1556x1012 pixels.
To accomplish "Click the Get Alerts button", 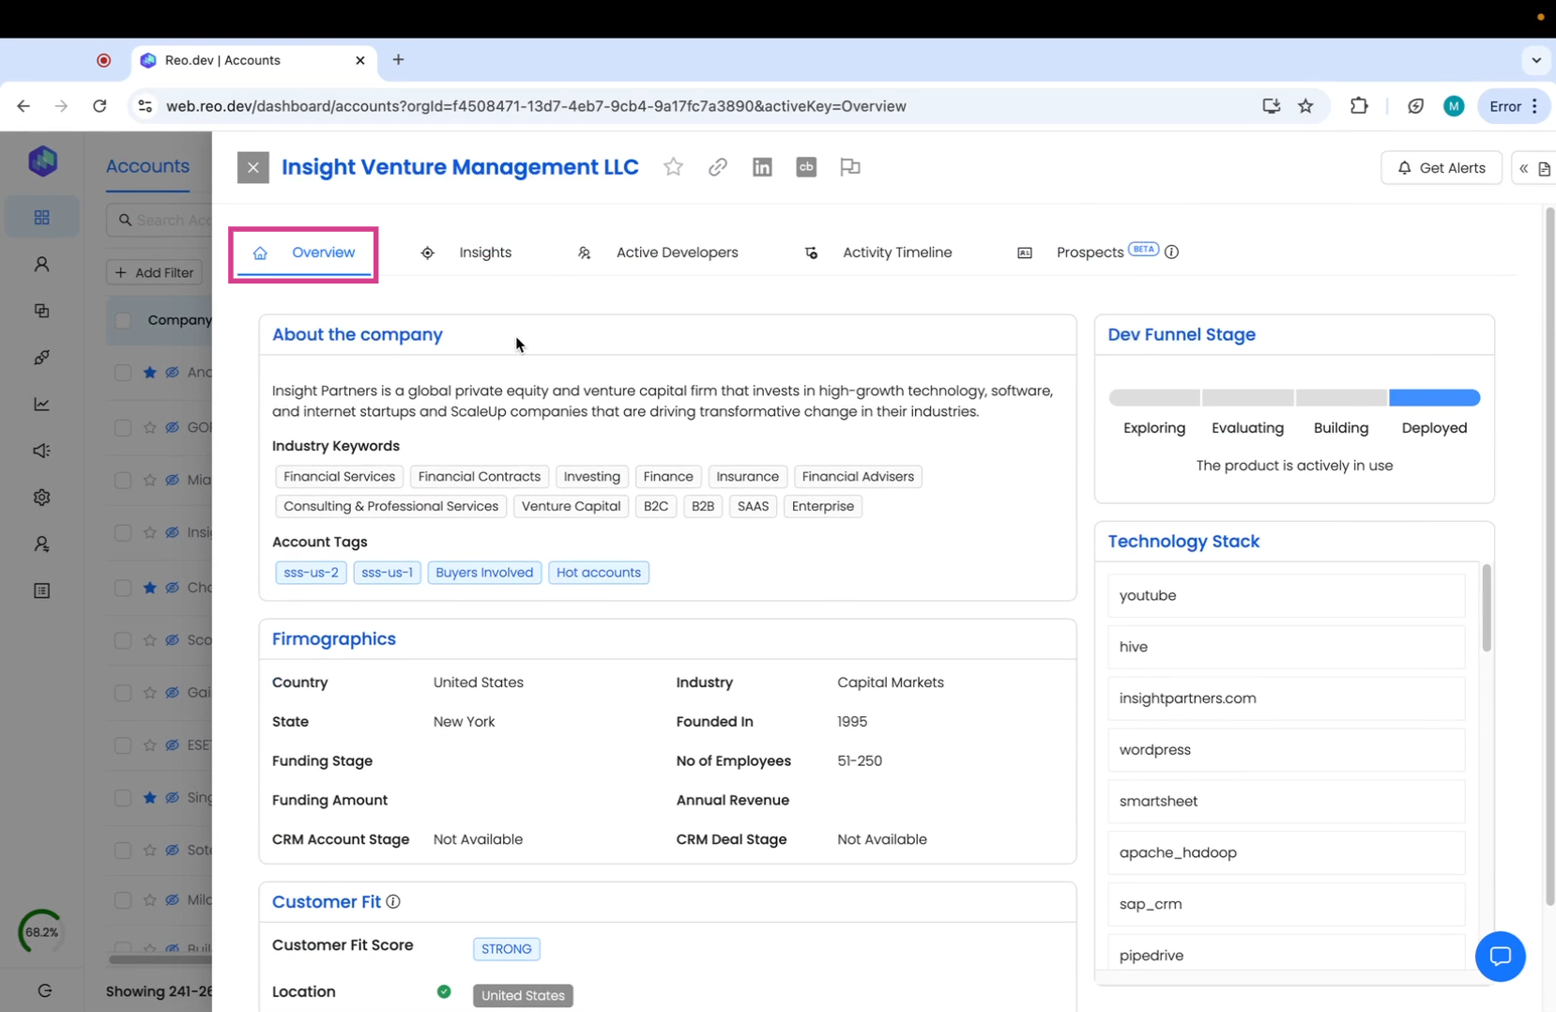I will (1441, 168).
